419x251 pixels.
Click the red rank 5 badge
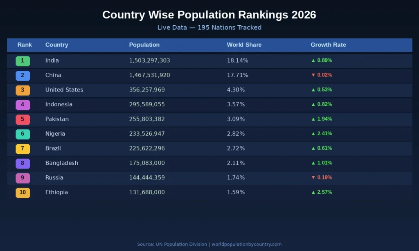coord(23,119)
